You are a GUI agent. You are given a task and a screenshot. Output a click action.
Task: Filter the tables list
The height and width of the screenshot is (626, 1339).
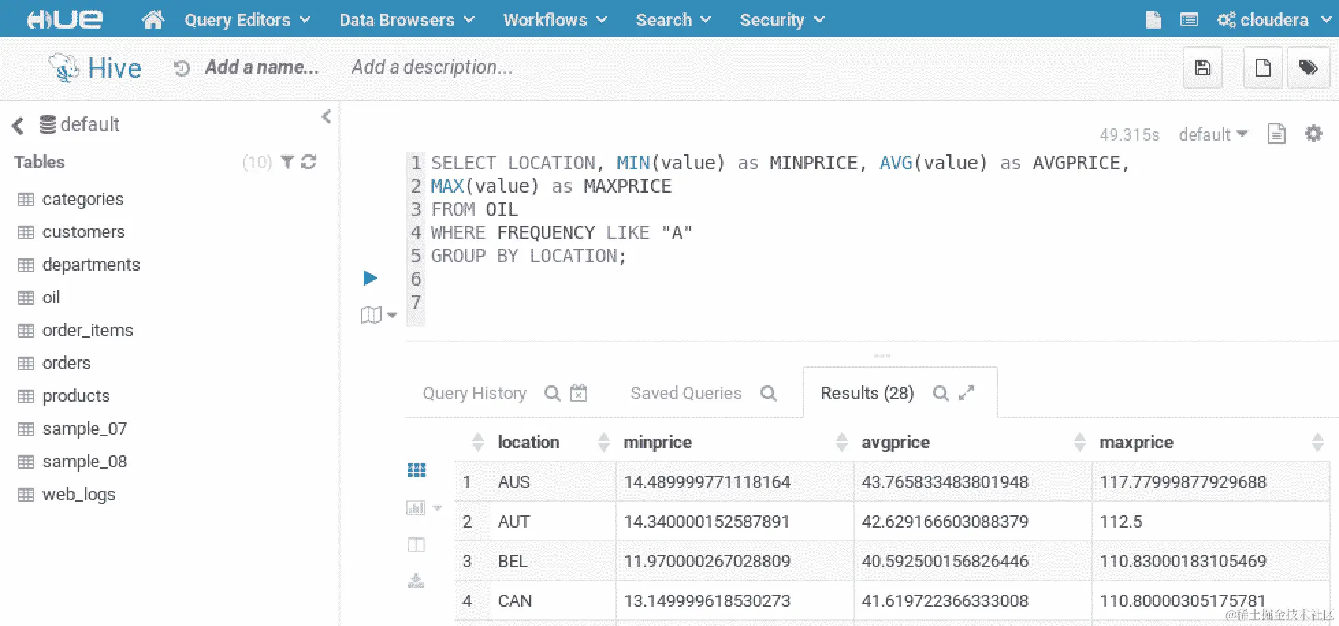pyautogui.click(x=288, y=162)
